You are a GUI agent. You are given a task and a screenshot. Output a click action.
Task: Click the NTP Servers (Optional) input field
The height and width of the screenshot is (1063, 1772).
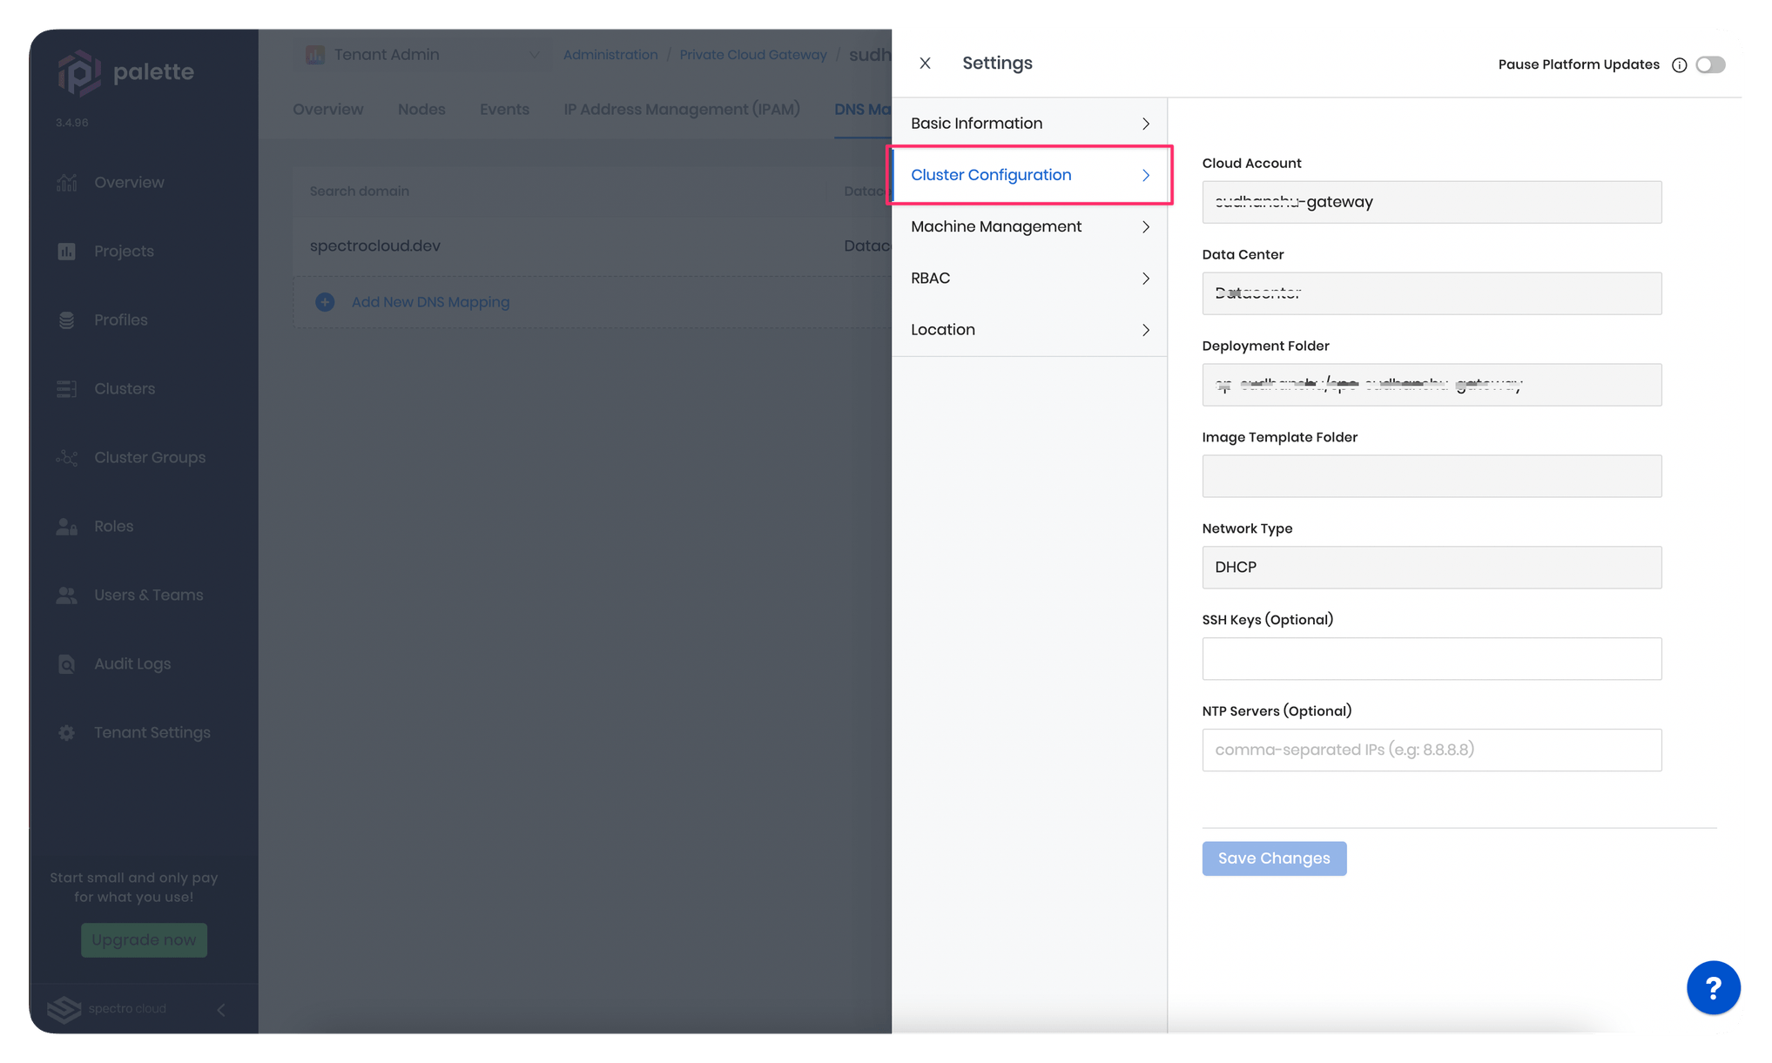click(1432, 750)
